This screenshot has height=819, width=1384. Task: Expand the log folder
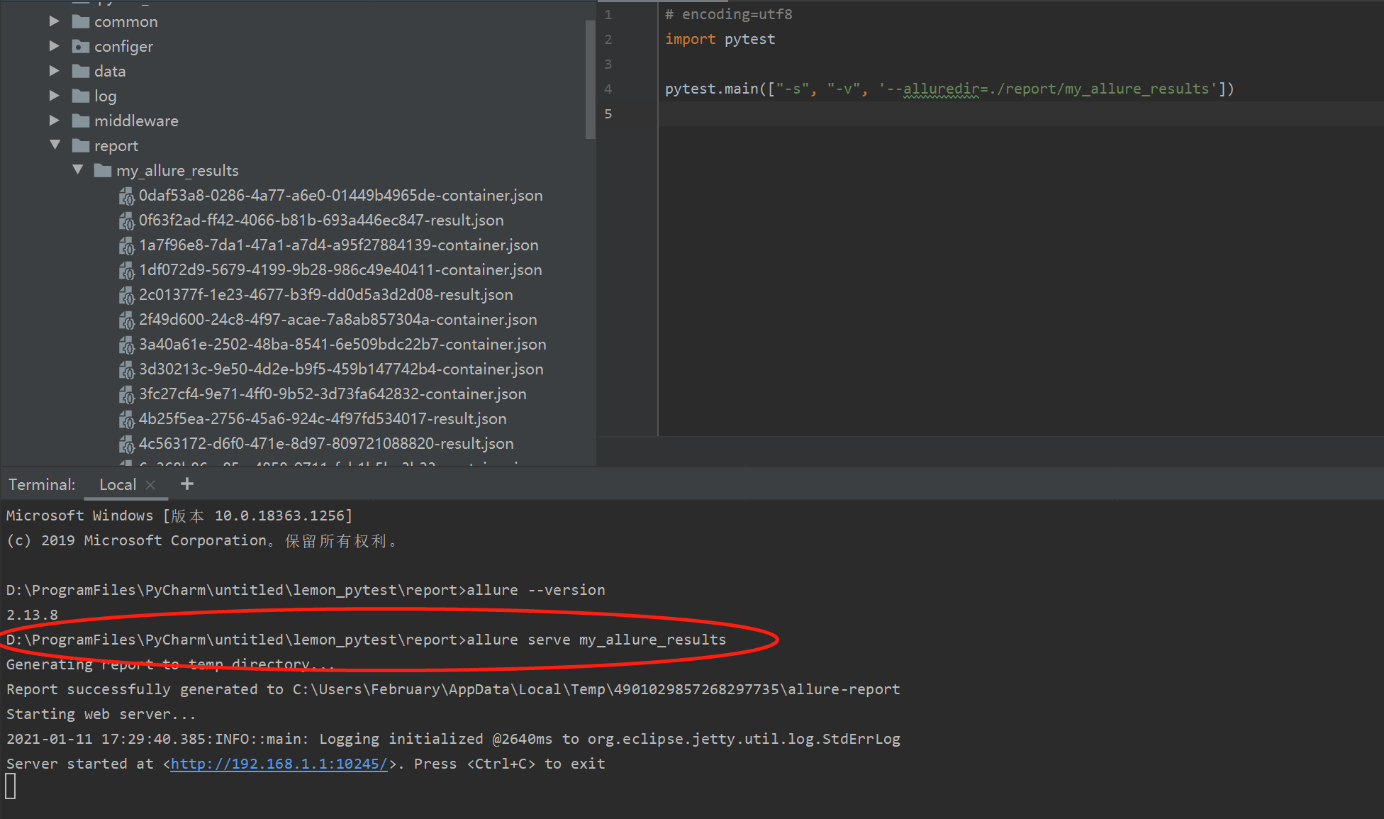pyautogui.click(x=55, y=96)
